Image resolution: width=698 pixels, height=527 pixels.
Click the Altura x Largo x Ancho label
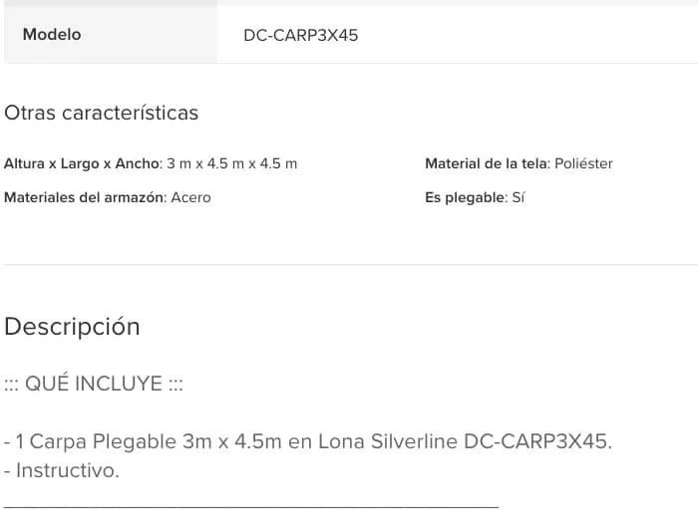click(82, 163)
